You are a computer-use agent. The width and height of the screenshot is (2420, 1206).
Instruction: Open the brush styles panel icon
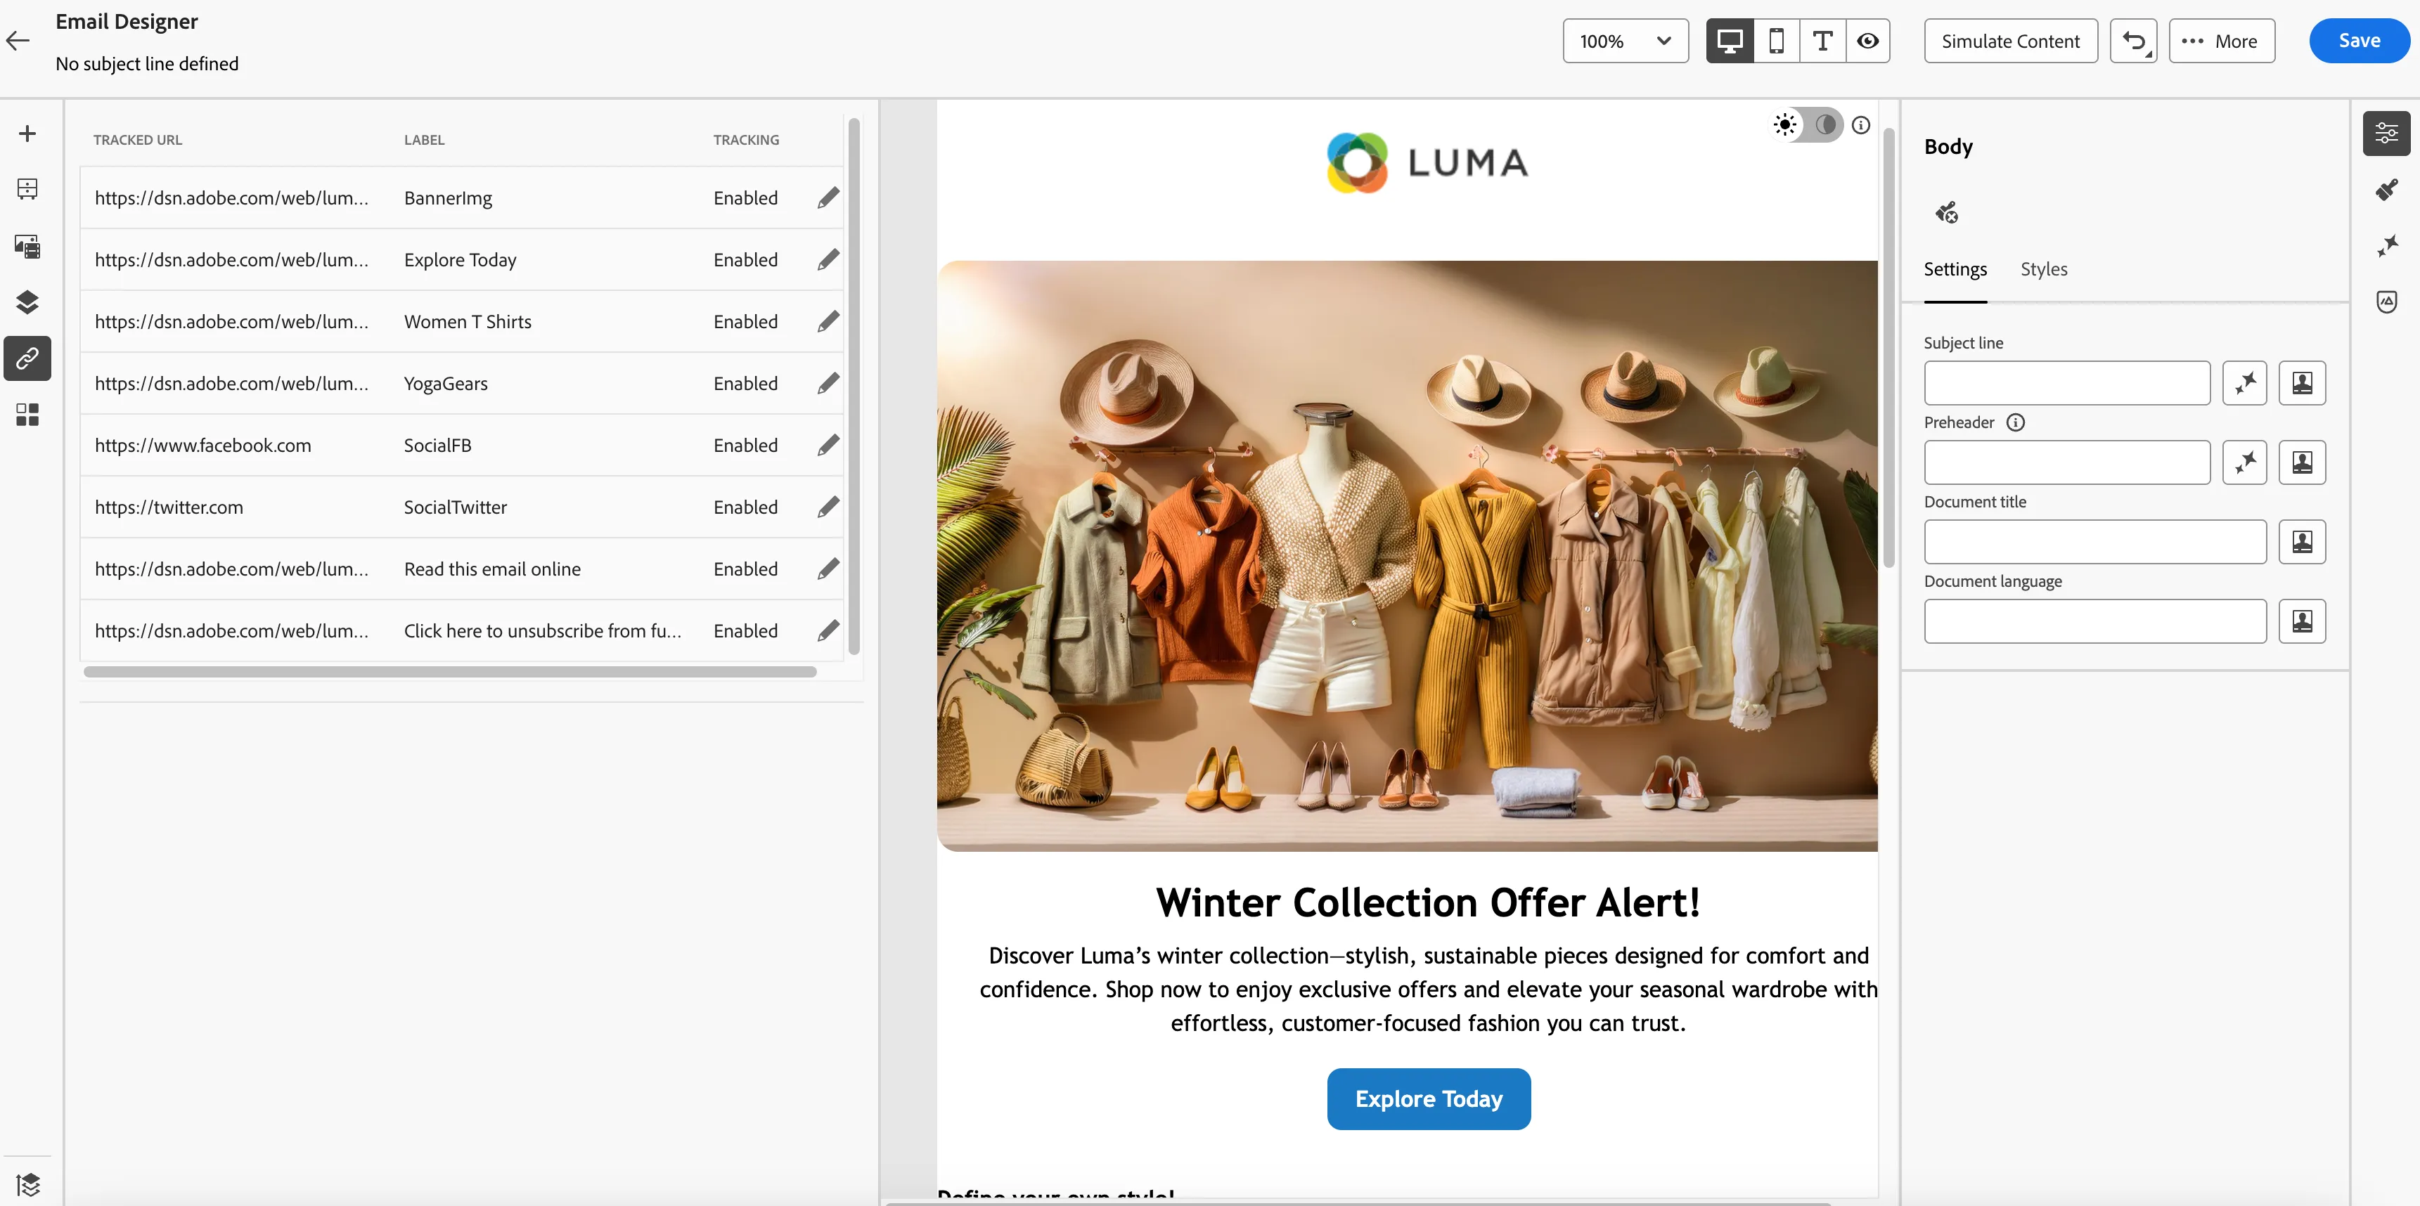coord(2386,190)
